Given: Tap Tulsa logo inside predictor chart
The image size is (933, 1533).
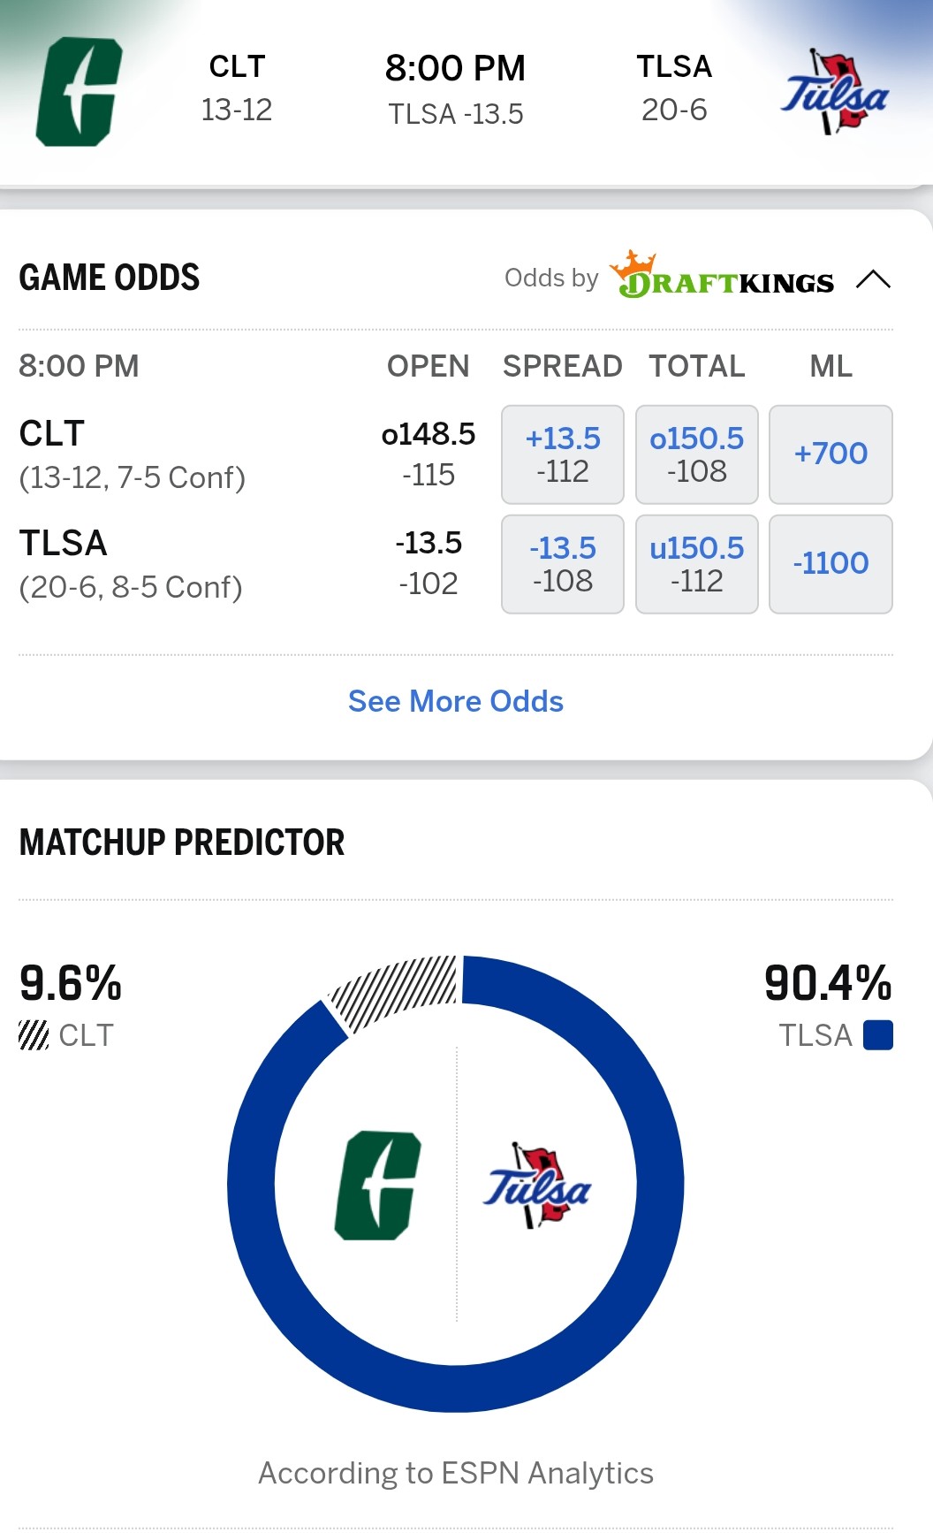Looking at the screenshot, I should 537,1186.
